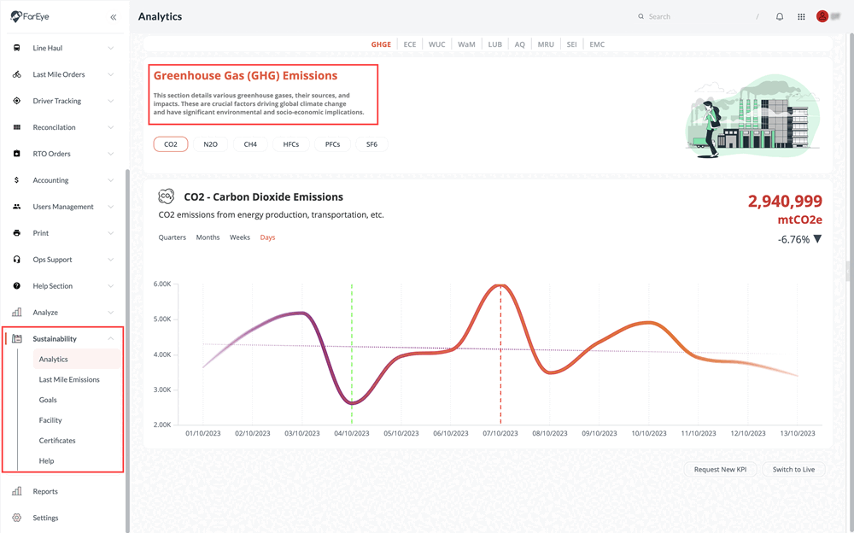Open the user profile avatar
This screenshot has width=854, height=533.
click(822, 16)
